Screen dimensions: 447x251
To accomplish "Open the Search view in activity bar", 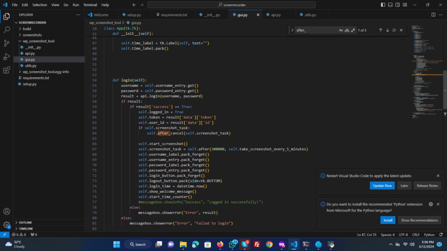I will click(x=7, y=30).
